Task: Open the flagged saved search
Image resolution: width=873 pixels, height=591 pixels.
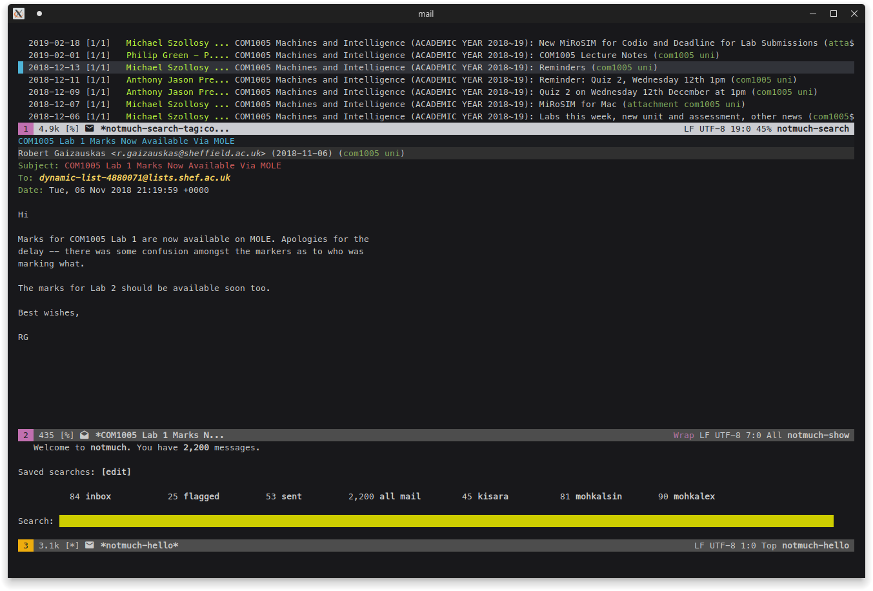Action: tap(201, 496)
